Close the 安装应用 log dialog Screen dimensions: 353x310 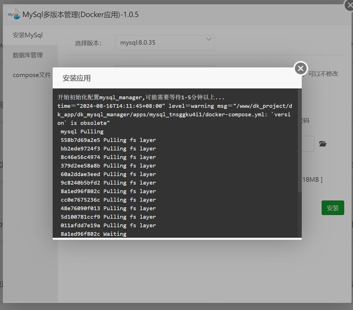coord(301,68)
